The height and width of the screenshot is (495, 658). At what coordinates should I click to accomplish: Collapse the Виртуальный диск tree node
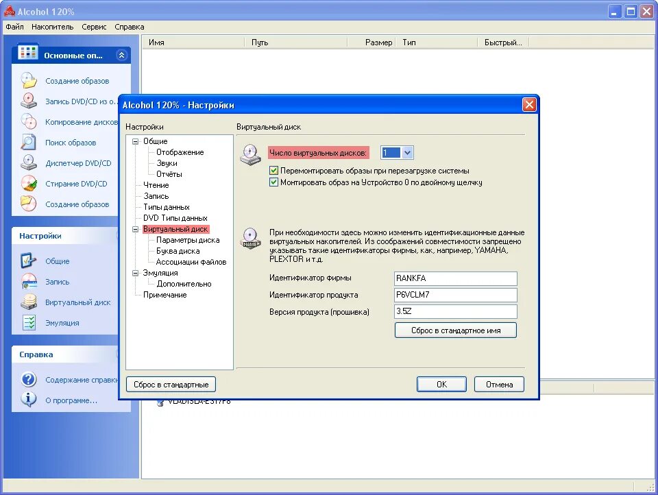tap(136, 229)
